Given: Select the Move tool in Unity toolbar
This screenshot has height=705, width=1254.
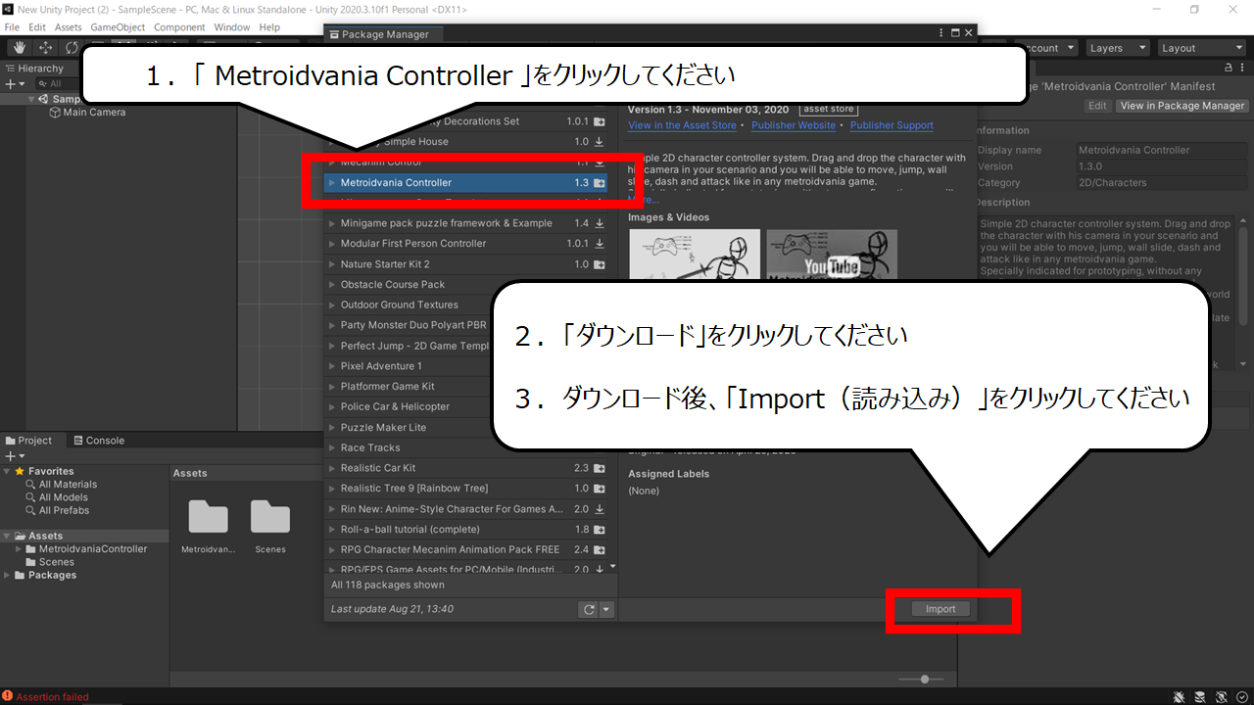Looking at the screenshot, I should pos(45,47).
